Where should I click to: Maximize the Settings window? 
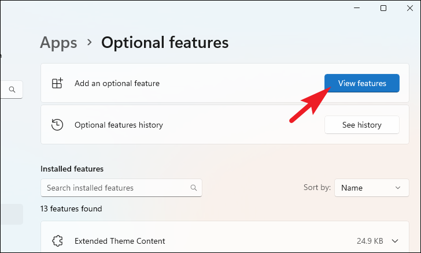[x=383, y=8]
